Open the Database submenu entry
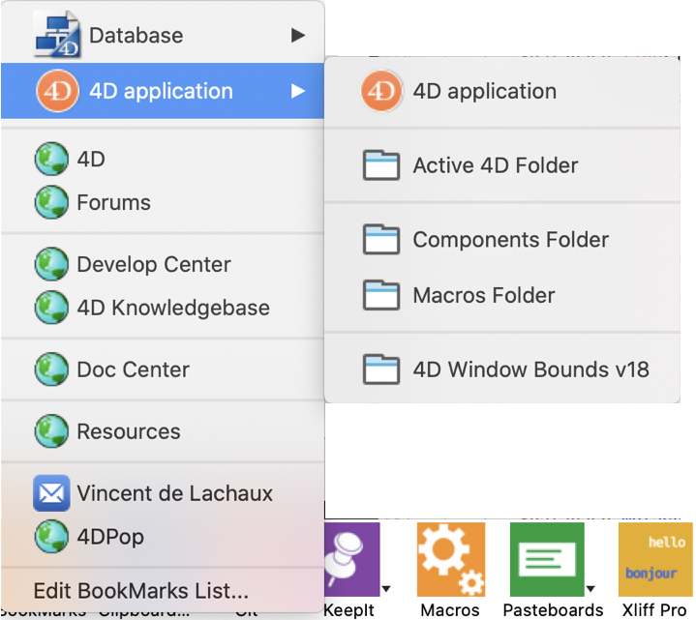The image size is (696, 620). click(x=163, y=35)
